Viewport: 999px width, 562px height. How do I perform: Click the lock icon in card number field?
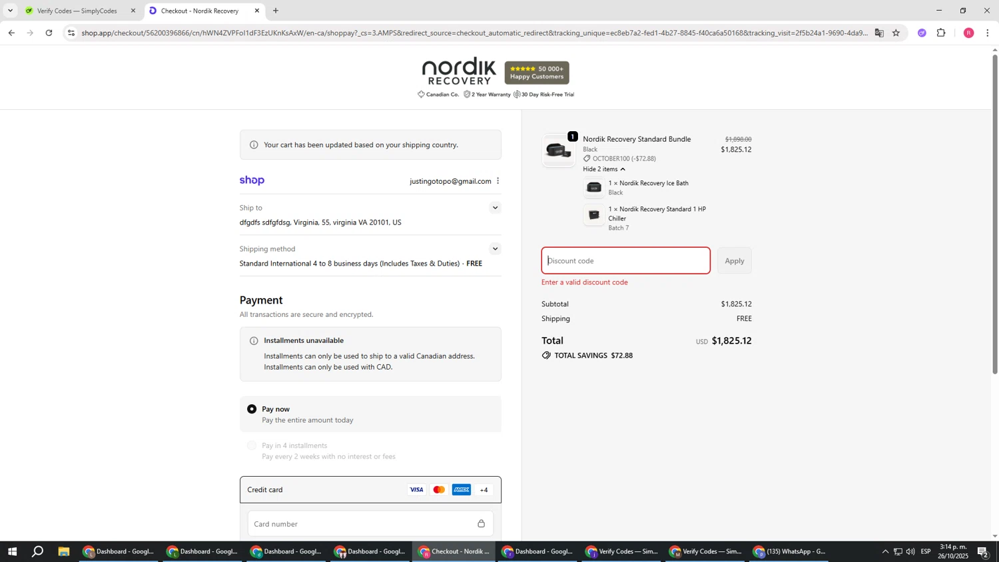(x=481, y=524)
